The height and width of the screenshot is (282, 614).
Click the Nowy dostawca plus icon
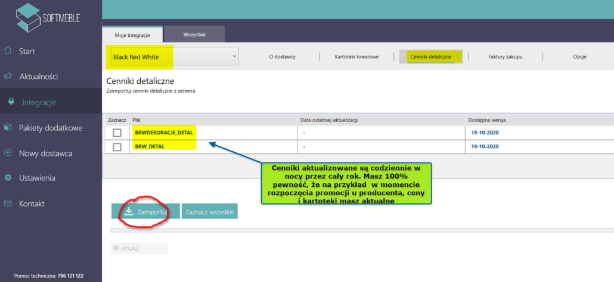click(8, 153)
